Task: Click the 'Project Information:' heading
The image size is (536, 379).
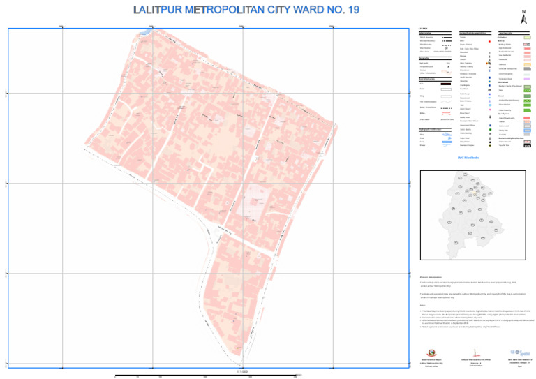Action: [431, 278]
